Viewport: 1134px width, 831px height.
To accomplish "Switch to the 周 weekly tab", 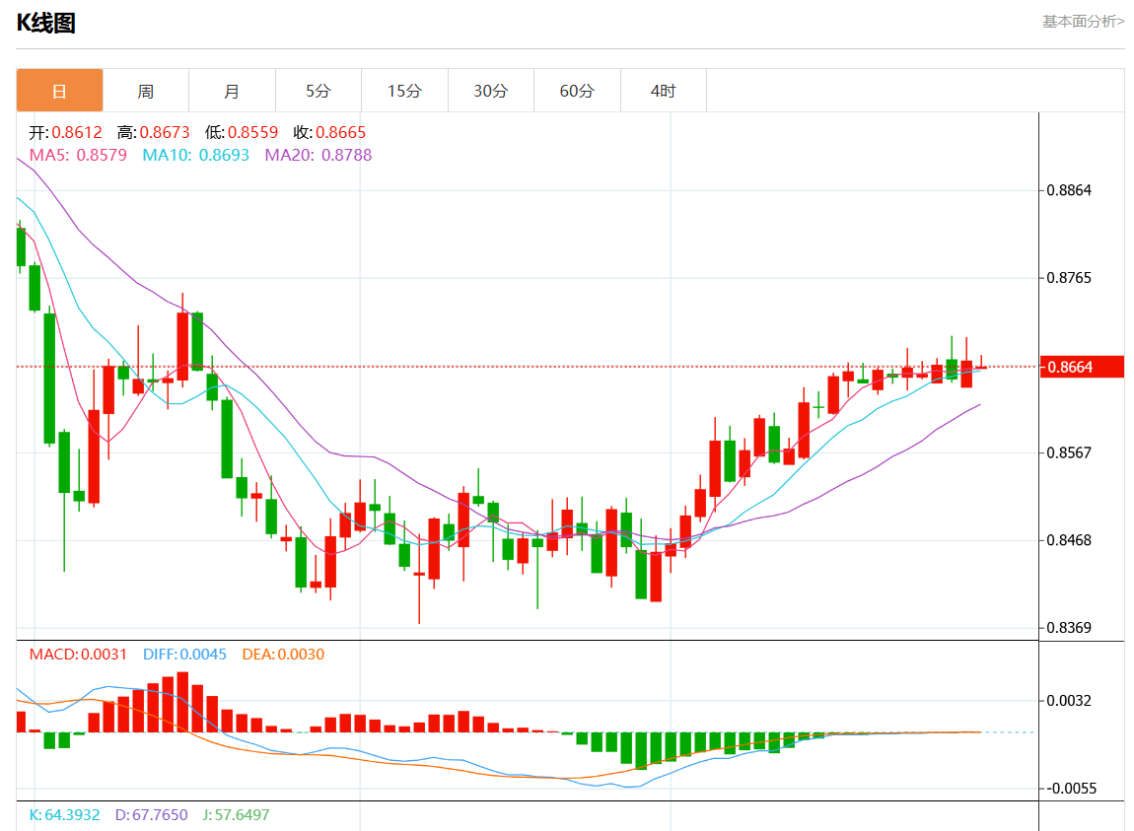I will click(x=146, y=91).
